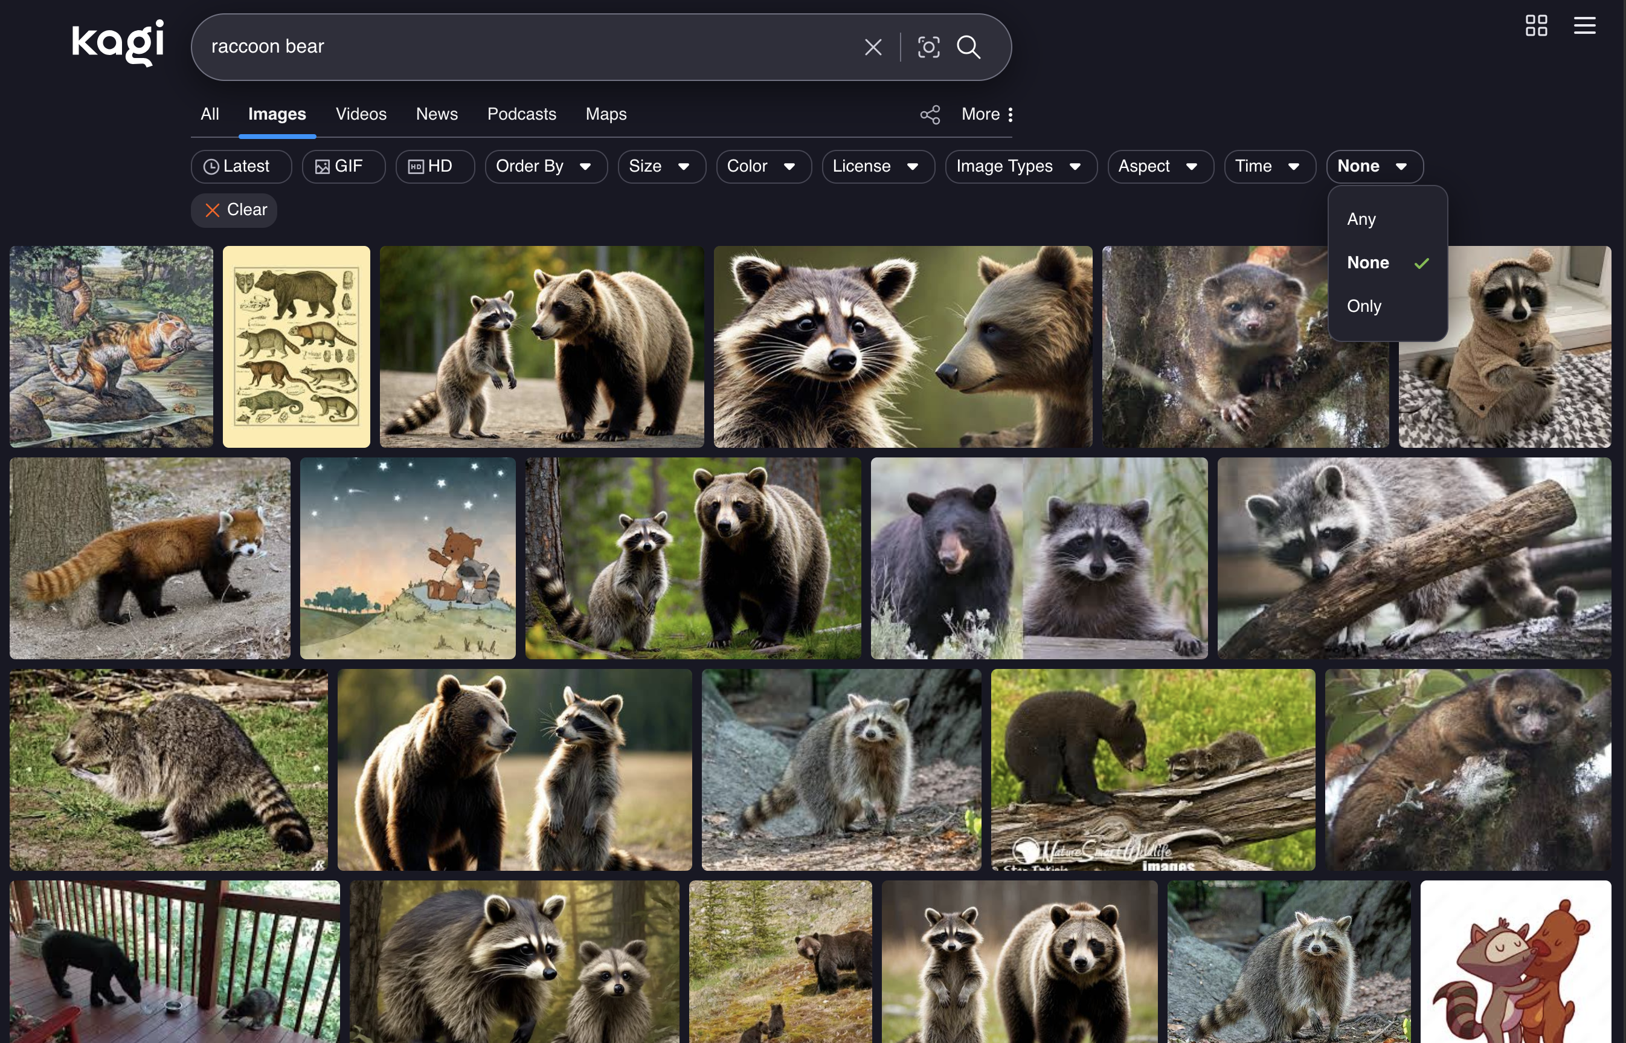This screenshot has height=1043, width=1626.
Task: Switch to the Videos tab
Action: click(361, 114)
